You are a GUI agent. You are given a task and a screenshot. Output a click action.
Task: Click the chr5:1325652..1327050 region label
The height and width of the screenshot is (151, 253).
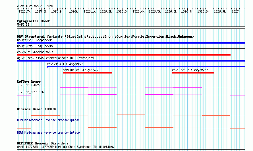click(x=35, y=6)
